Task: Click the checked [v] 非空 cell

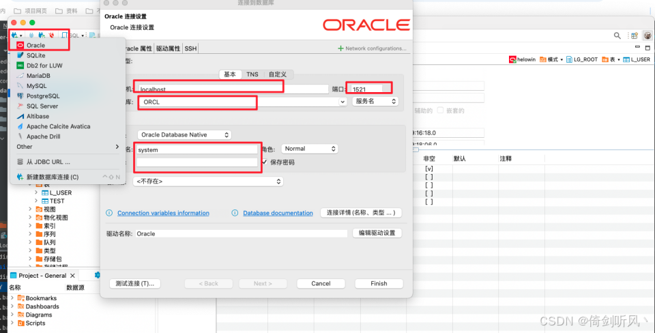Action: pos(429,169)
